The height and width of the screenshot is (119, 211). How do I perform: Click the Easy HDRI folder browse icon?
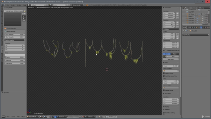pyautogui.click(x=24, y=11)
